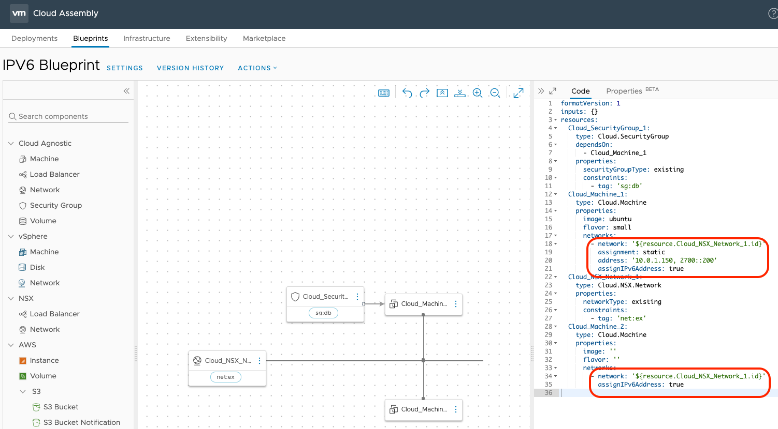Click the download blueprint icon
778x429 pixels.
pos(460,93)
